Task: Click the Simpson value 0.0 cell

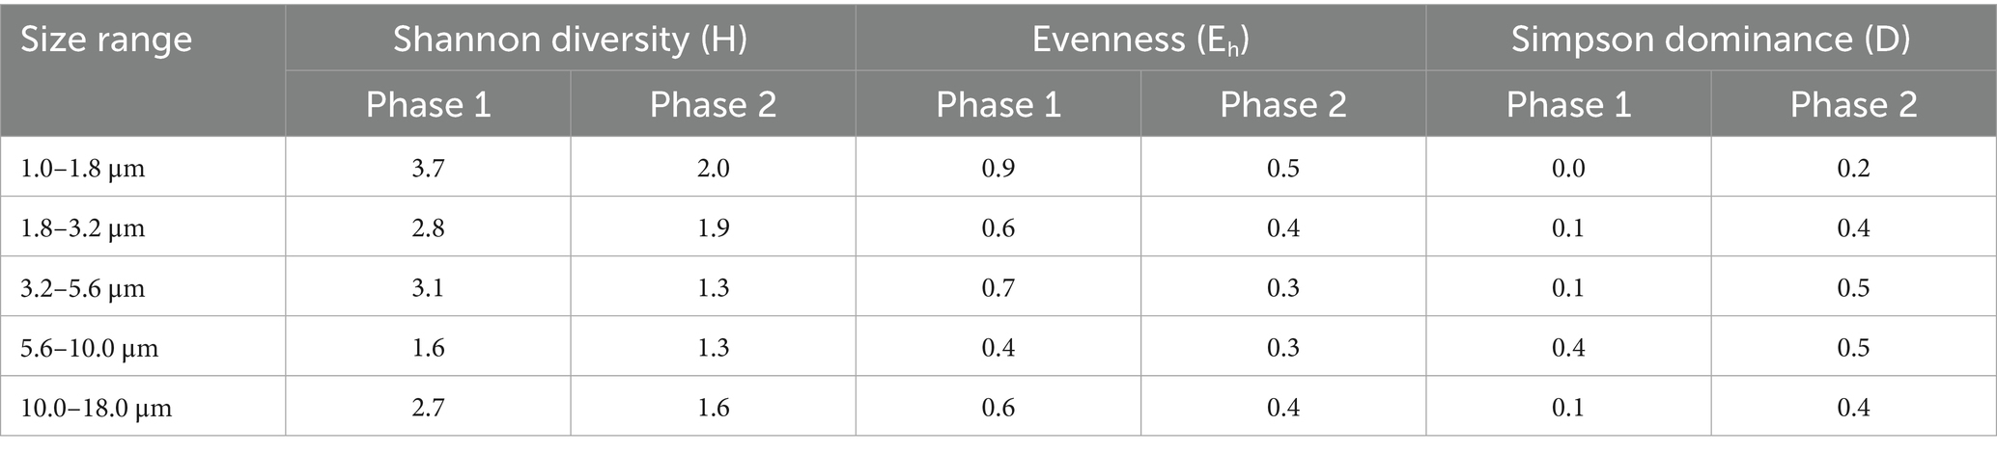Action: tap(1568, 169)
